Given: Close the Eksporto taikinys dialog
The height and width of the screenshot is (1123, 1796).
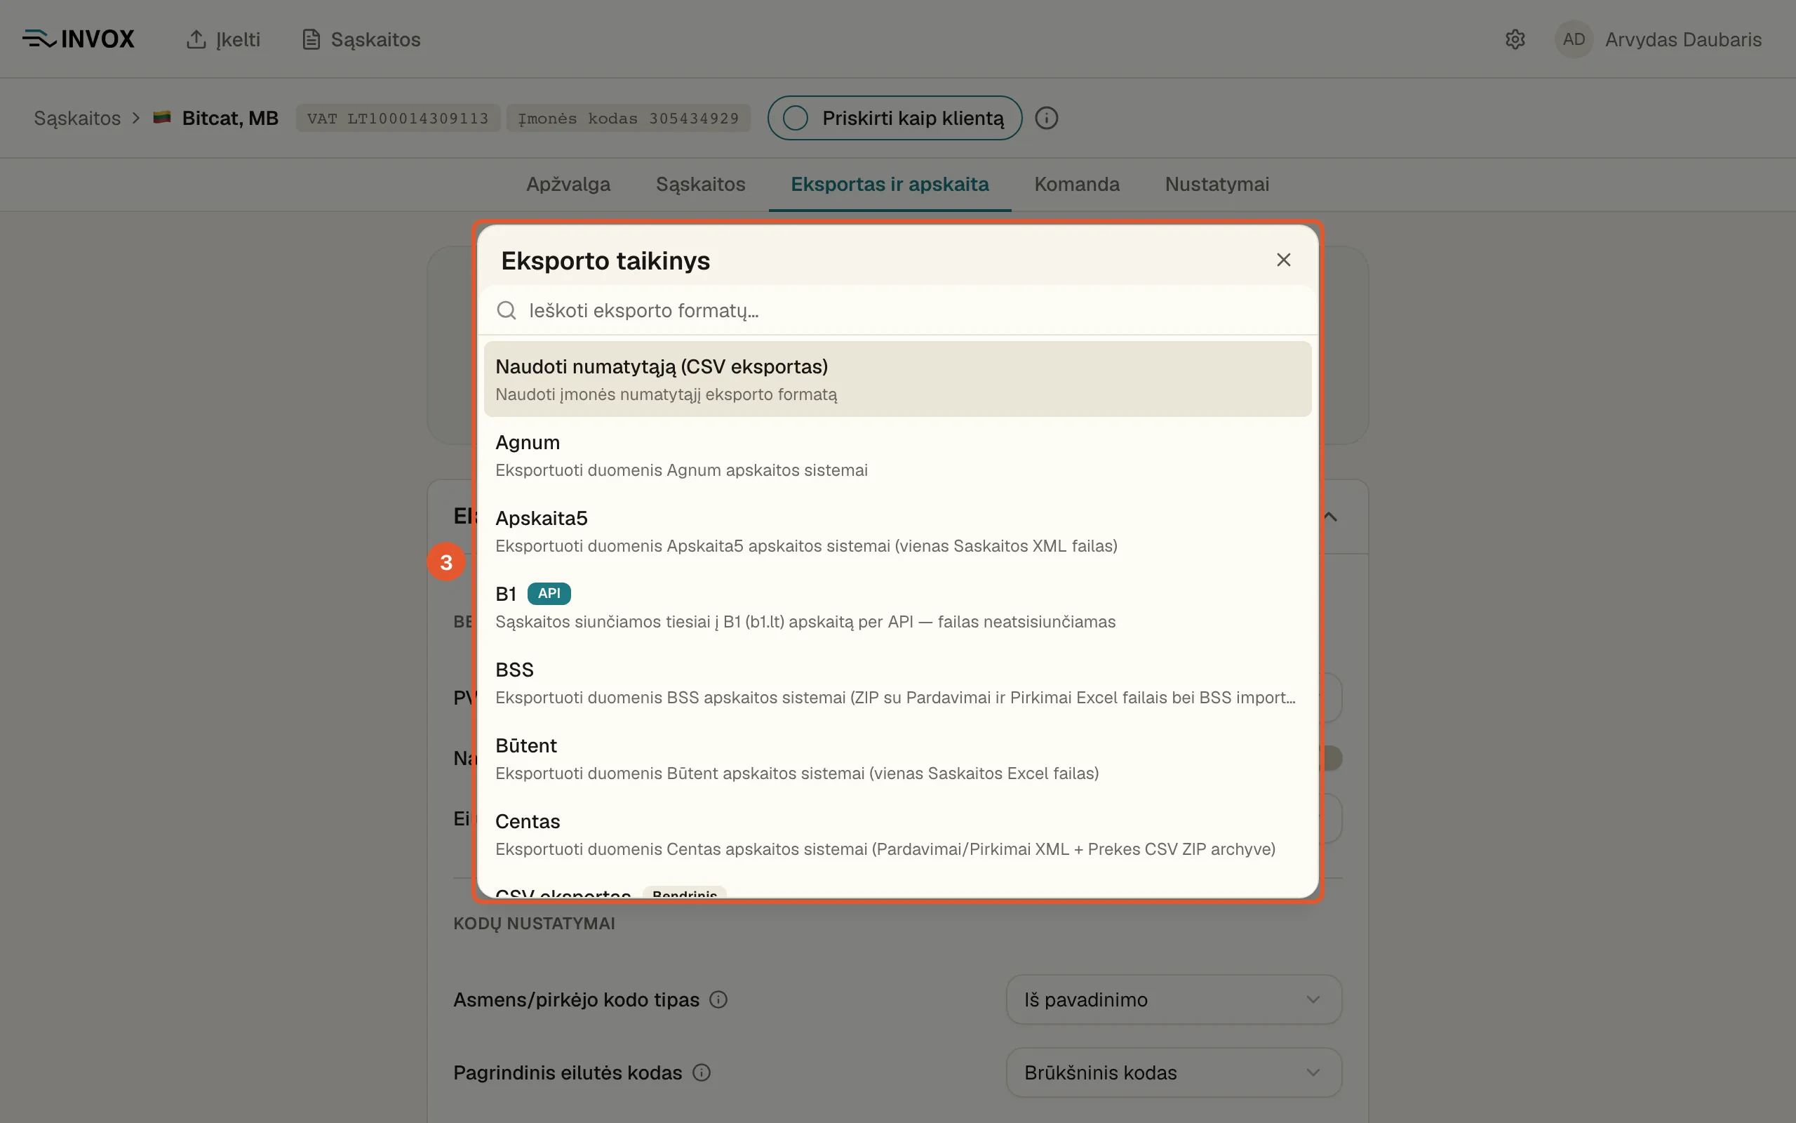Looking at the screenshot, I should pyautogui.click(x=1283, y=260).
